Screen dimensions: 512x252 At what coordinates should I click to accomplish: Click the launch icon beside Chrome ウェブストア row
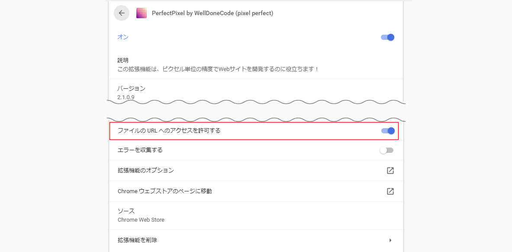(390, 191)
